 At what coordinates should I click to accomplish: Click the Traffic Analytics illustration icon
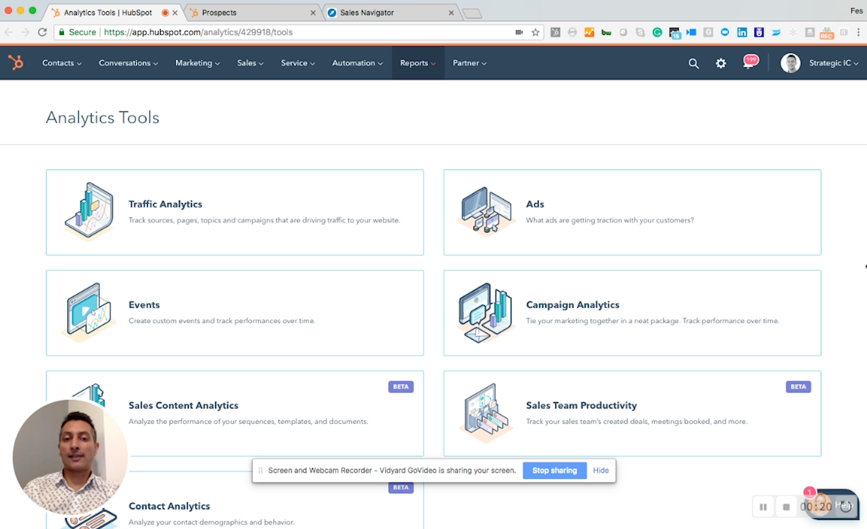click(89, 211)
